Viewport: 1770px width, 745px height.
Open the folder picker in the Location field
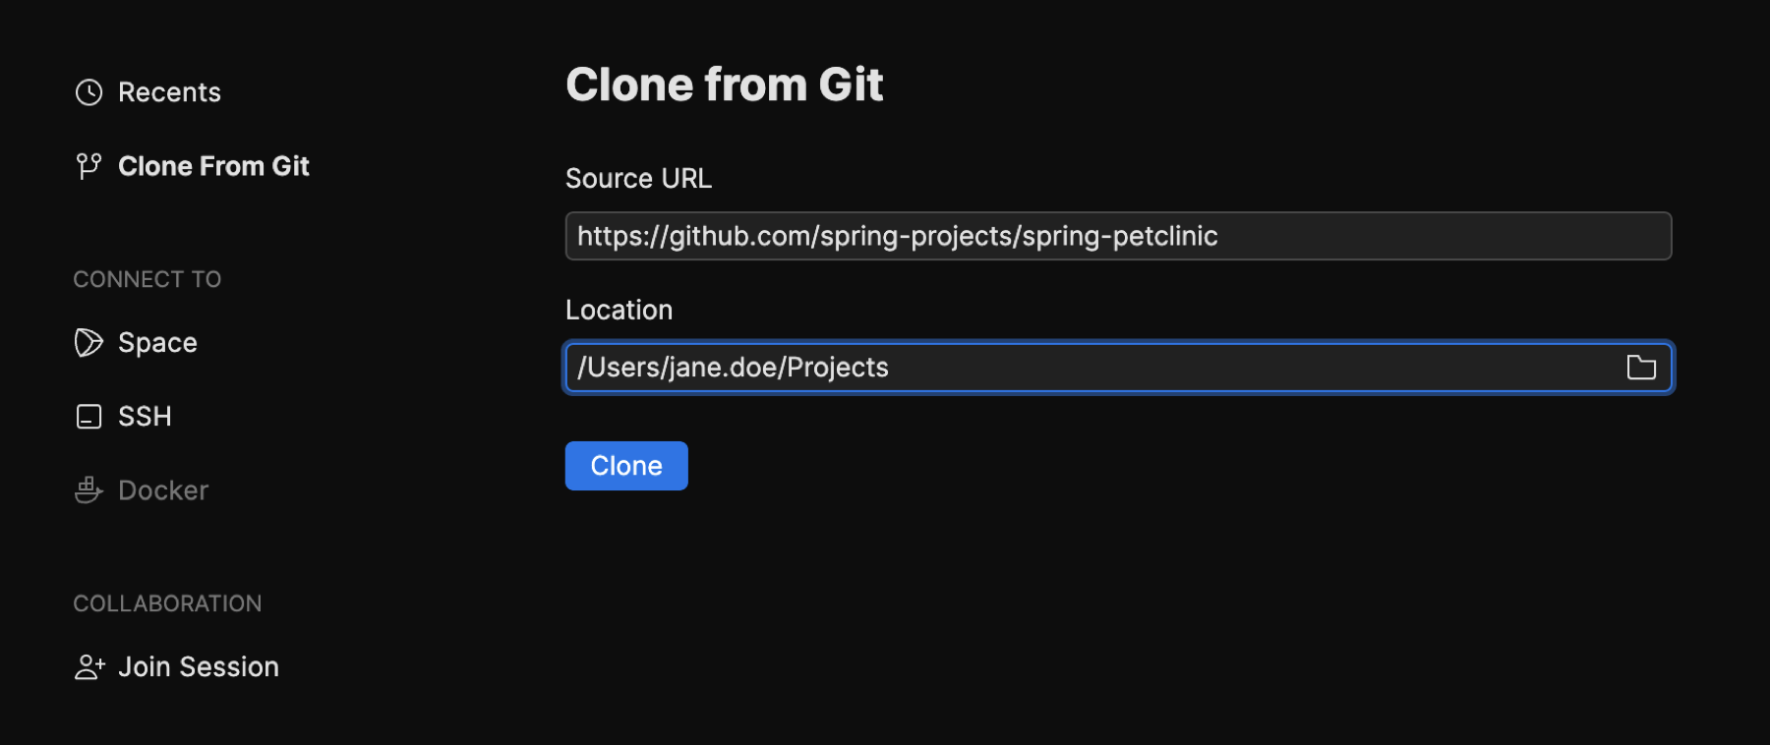[1640, 367]
